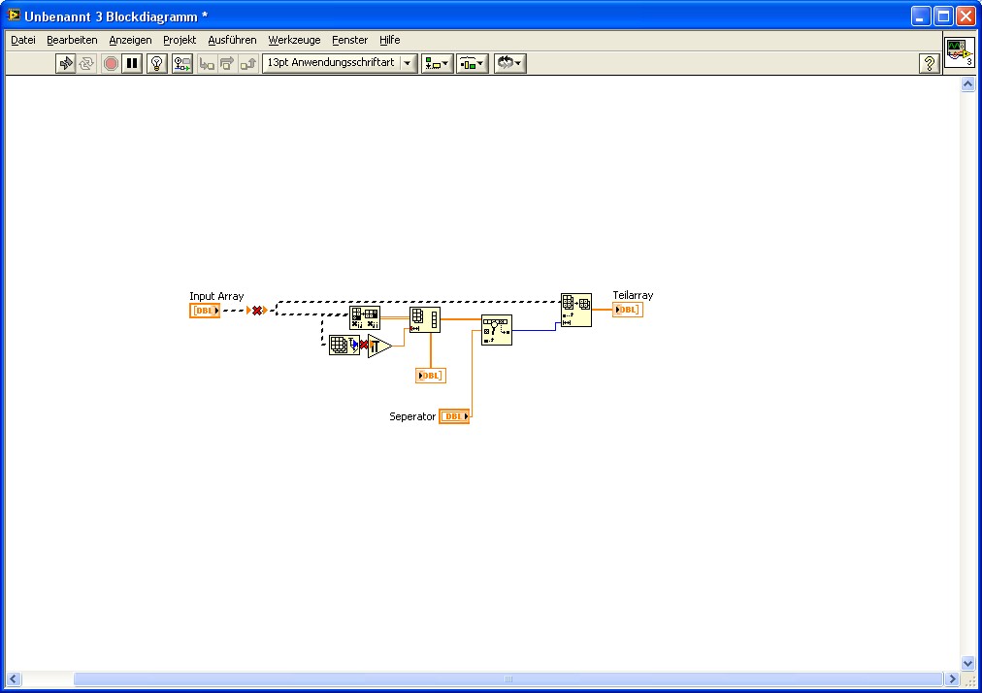Click the Step Out toolbar icon
The image size is (982, 693).
248,63
